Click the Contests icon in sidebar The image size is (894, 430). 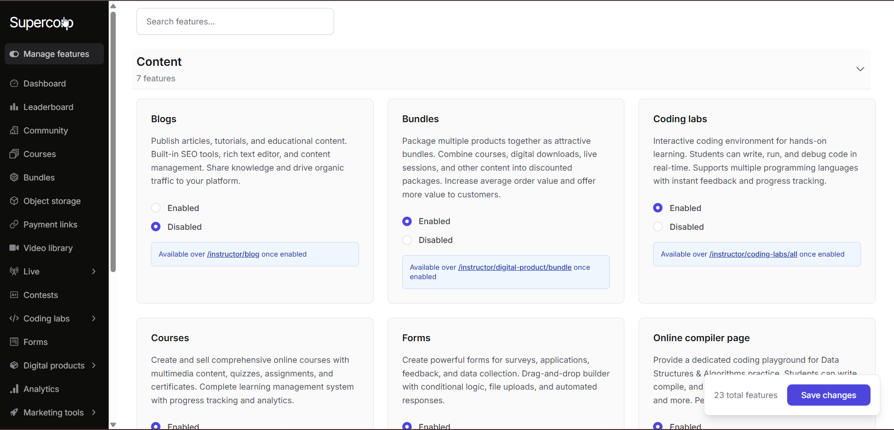14,295
